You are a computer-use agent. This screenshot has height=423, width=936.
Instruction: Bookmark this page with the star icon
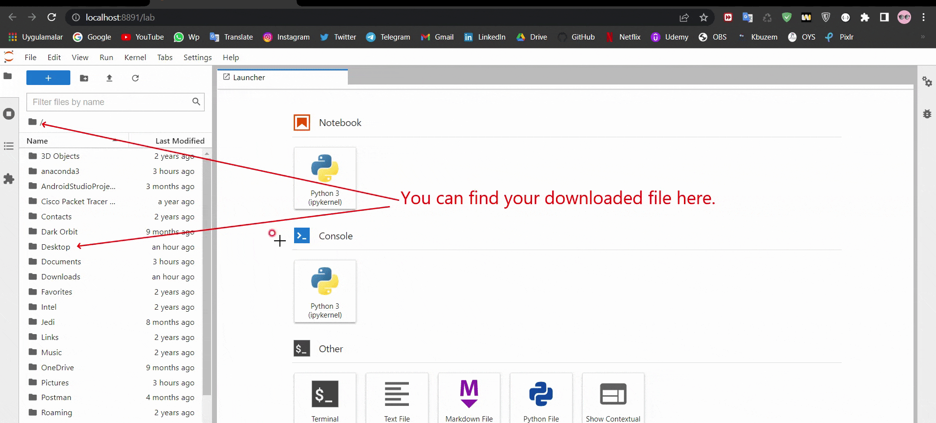pos(703,18)
